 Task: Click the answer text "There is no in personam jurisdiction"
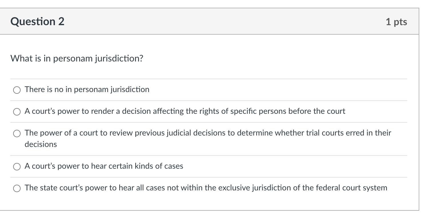tap(87, 89)
